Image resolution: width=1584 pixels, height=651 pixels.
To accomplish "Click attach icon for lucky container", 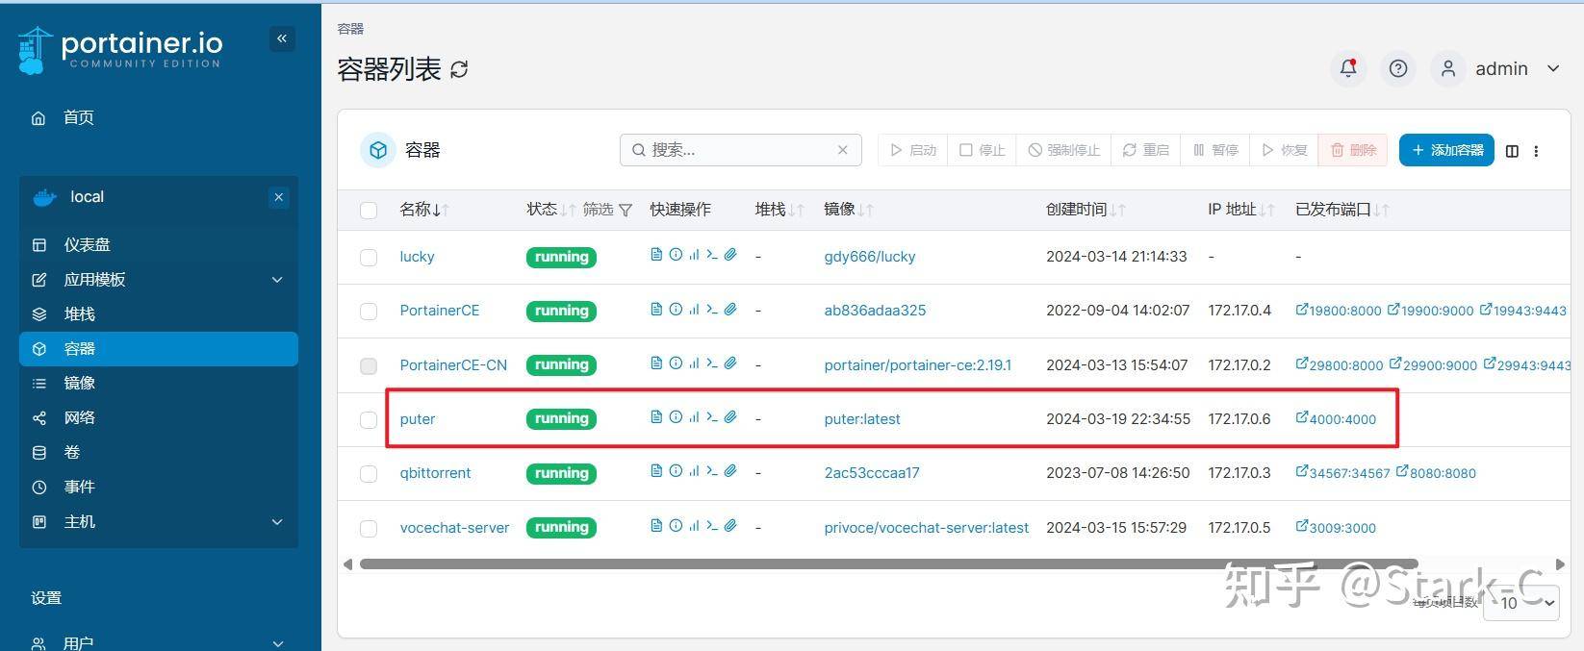I will click(730, 255).
